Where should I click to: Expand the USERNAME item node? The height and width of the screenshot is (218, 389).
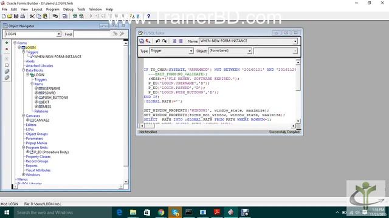click(36, 88)
